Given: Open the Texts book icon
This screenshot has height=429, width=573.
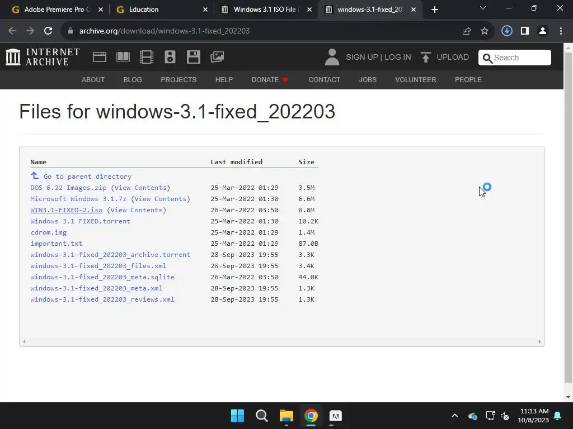Looking at the screenshot, I should pos(123,57).
